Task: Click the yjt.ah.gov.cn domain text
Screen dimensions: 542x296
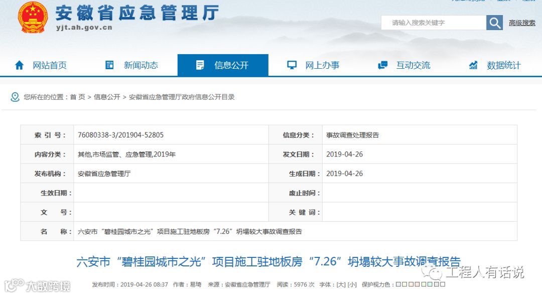Action: pyautogui.click(x=84, y=28)
